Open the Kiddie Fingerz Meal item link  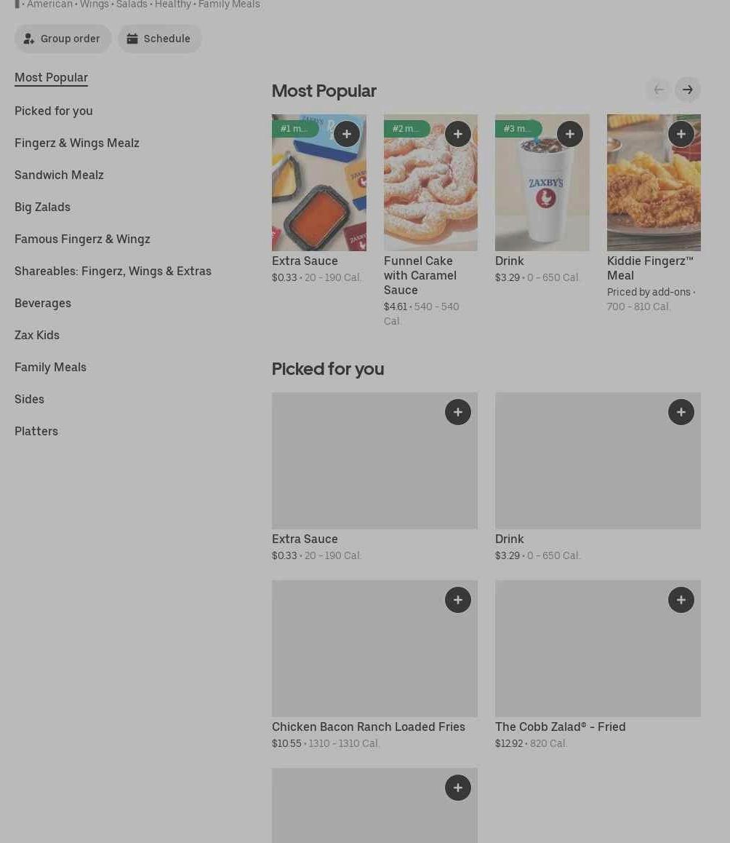tap(650, 268)
